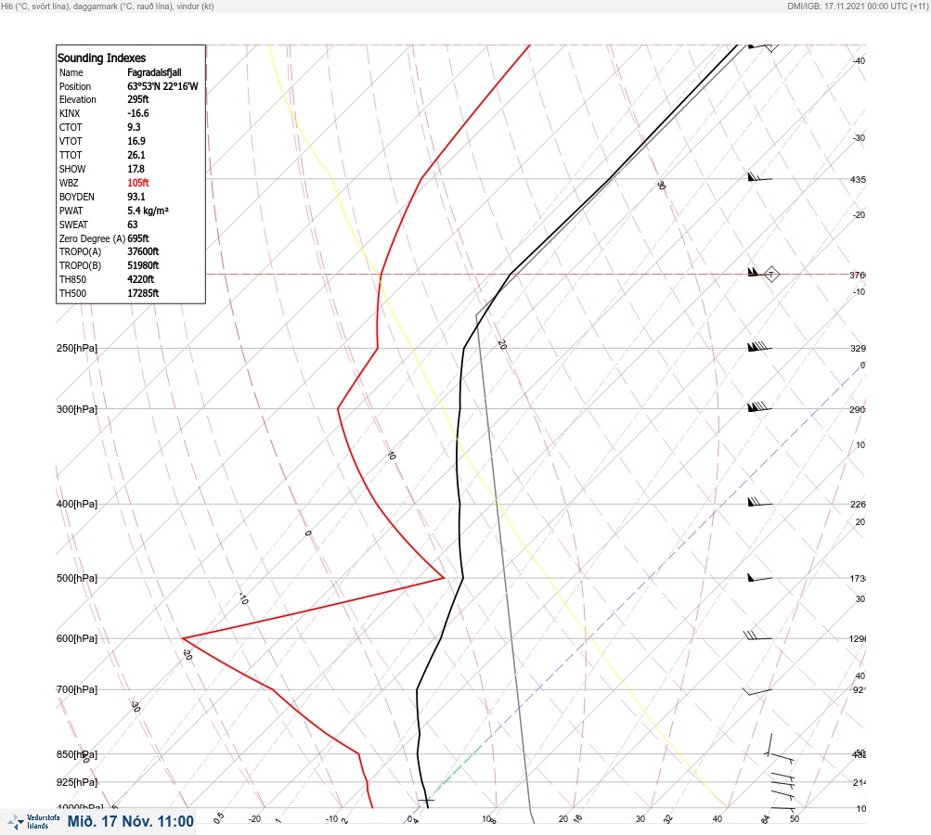Click the TROPO(A) value 37600ft
The height and width of the screenshot is (835, 931).
[x=143, y=251]
